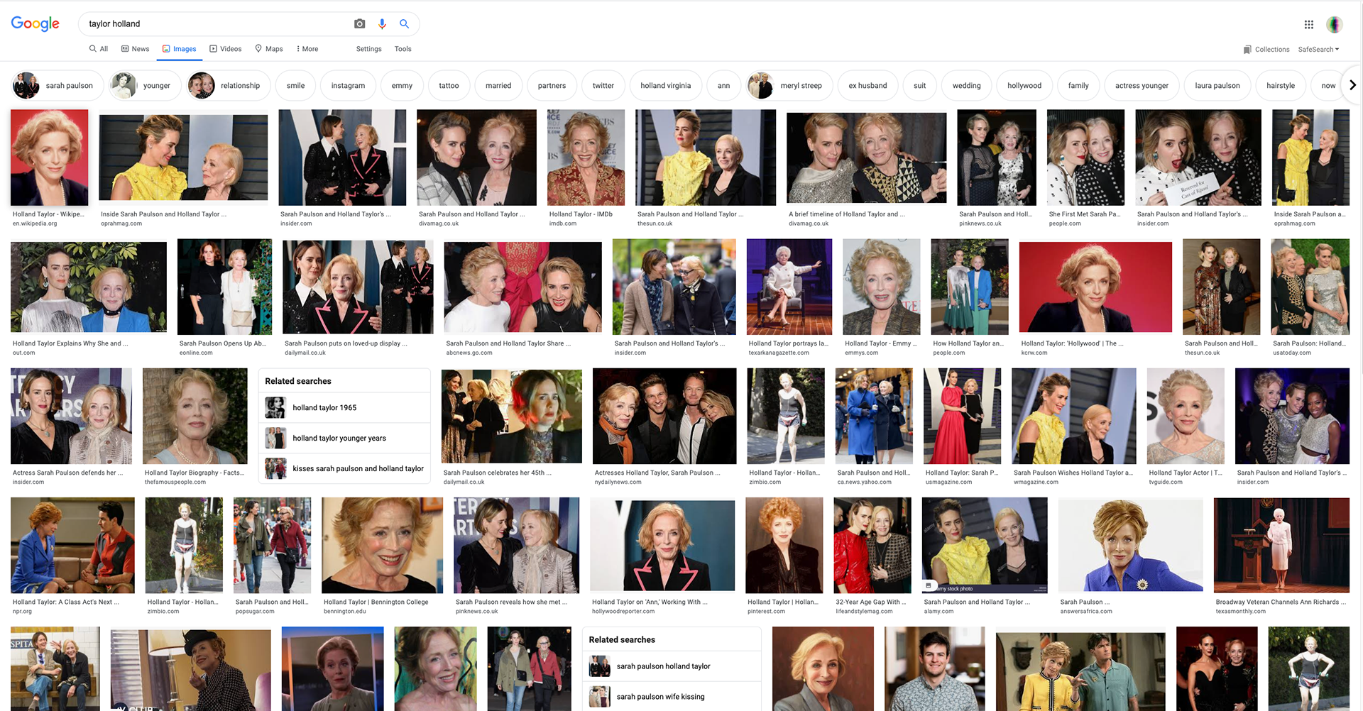Open the Settings menu

click(x=368, y=49)
